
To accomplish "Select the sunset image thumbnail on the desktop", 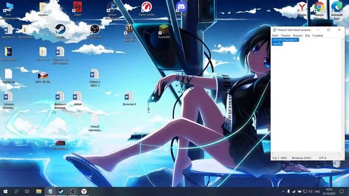I will pyautogui.click(x=43, y=77).
